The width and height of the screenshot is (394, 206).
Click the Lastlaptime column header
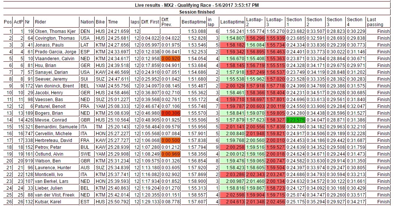(231, 22)
